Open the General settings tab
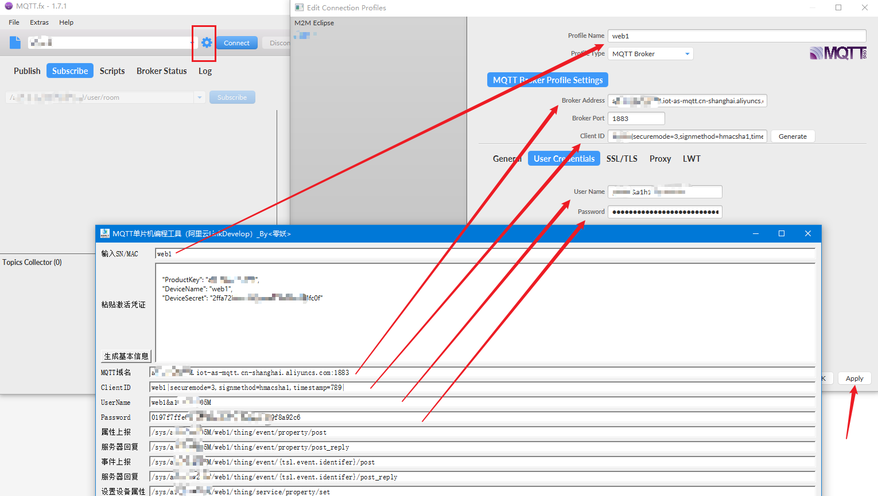The image size is (878, 496). (507, 159)
